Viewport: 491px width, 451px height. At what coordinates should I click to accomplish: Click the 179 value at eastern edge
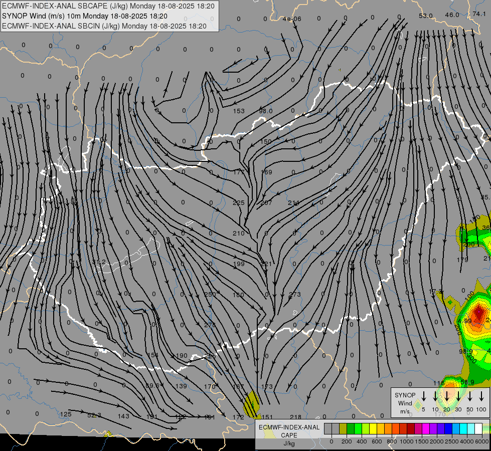coord(462,260)
